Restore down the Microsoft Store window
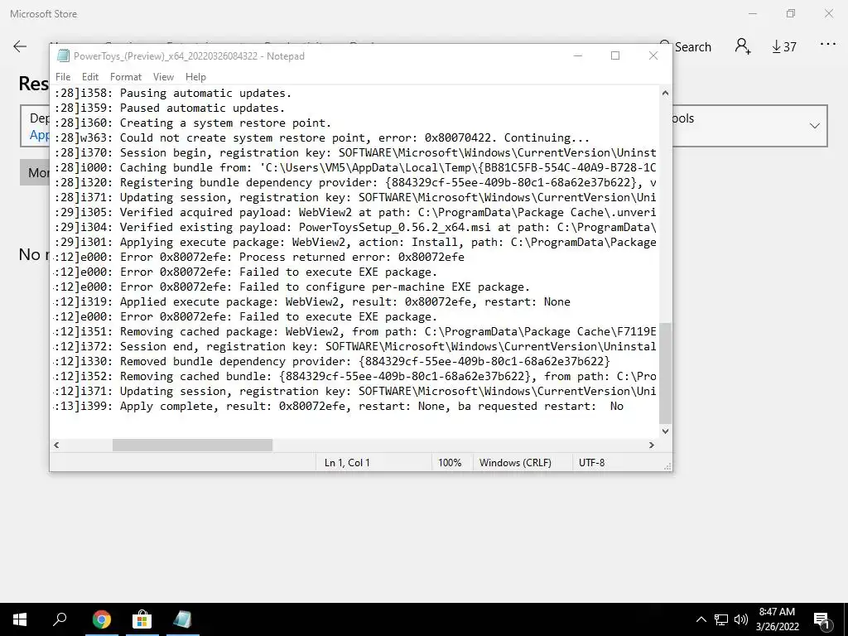The height and width of the screenshot is (636, 848). (791, 13)
